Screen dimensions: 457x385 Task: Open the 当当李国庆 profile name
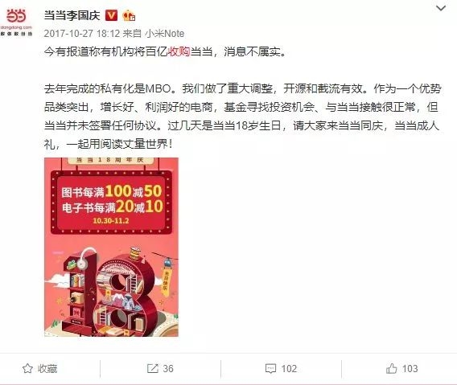click(72, 15)
